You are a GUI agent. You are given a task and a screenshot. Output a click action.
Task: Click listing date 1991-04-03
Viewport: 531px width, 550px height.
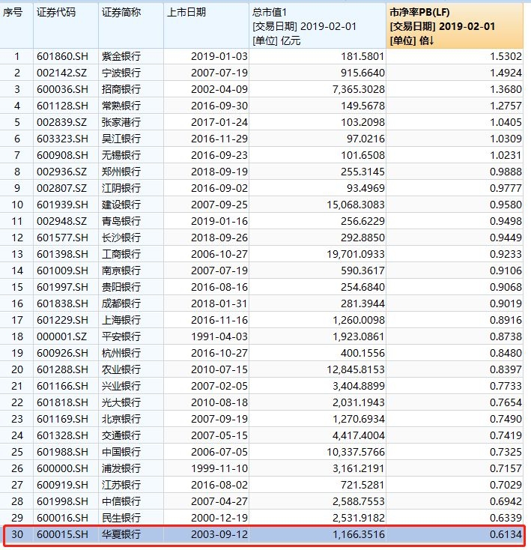(x=219, y=336)
